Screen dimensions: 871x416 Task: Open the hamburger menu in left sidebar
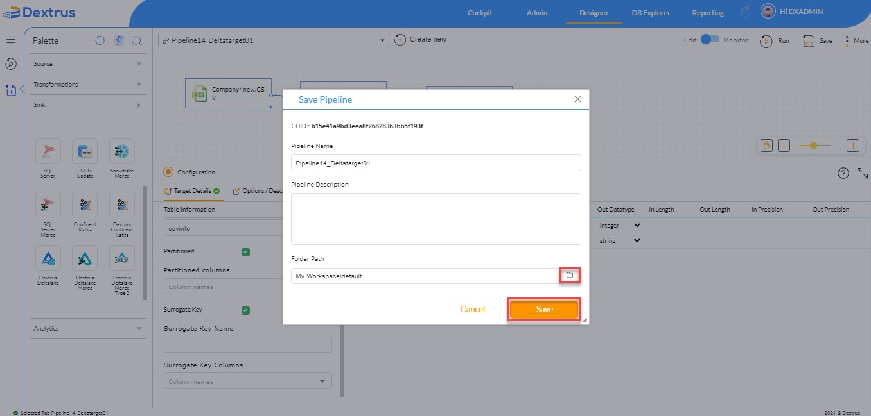(11, 40)
